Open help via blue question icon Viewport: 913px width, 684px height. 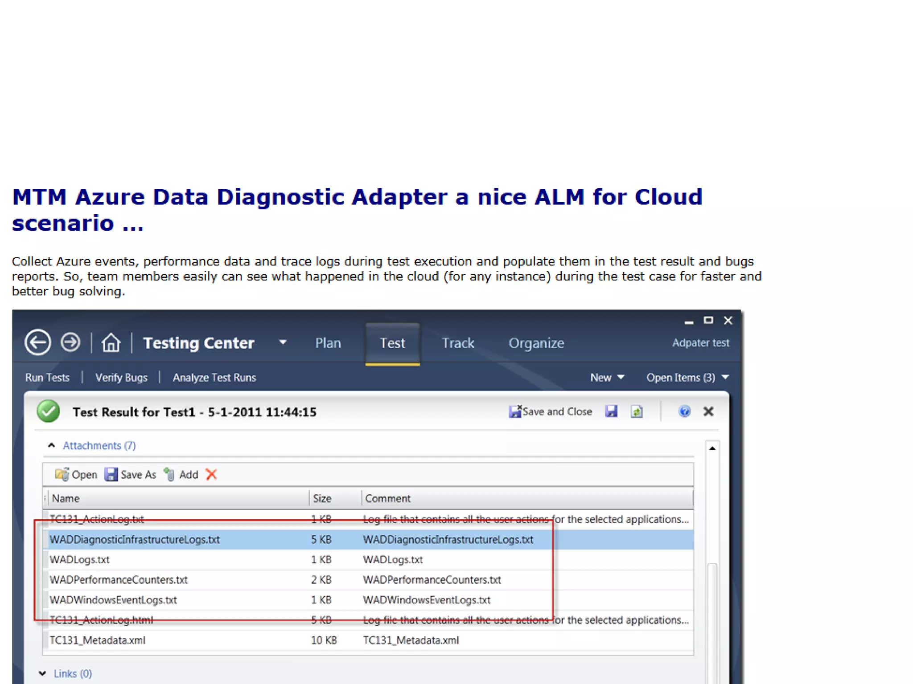(684, 411)
